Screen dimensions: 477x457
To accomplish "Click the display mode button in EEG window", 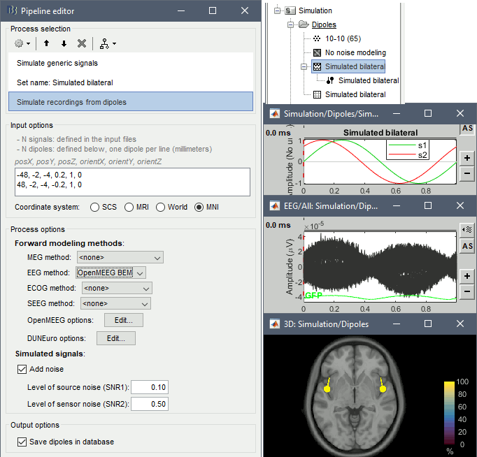I will tap(467, 229).
